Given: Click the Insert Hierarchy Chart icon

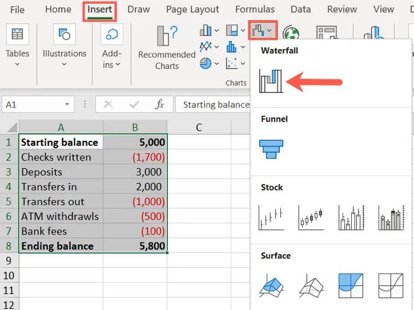Looking at the screenshot, I should click(x=232, y=30).
